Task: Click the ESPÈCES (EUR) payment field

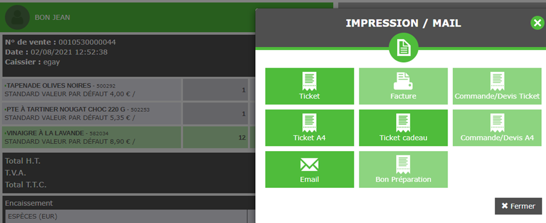Action: 126,216
